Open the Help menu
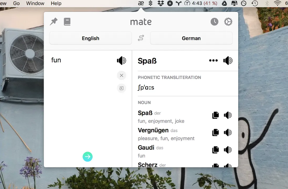Viewport: 288px width, 189px height. tap(56, 3)
